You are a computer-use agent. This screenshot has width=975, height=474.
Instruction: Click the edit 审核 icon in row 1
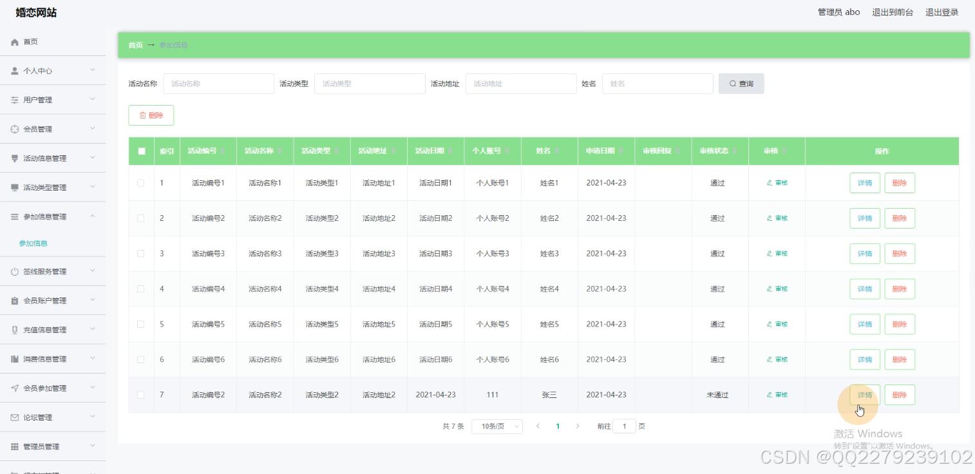click(770, 183)
